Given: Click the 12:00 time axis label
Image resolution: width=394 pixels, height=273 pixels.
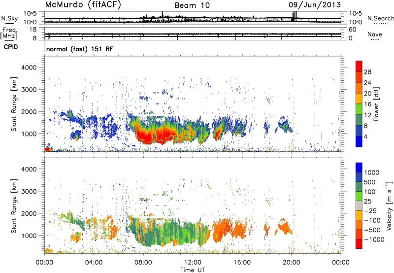Looking at the screenshot, I should pyautogui.click(x=193, y=262).
